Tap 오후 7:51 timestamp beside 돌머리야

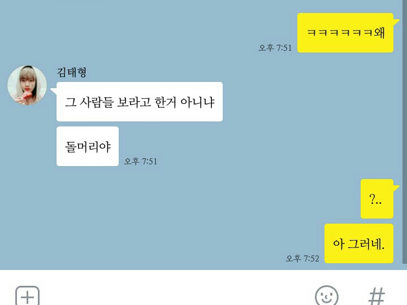point(140,161)
